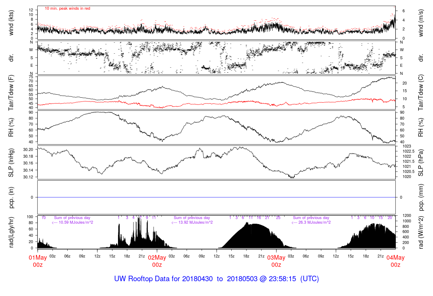The image size is (433, 296).
Task: Click the 'wind (kts)' axis label
Action: click(11, 23)
